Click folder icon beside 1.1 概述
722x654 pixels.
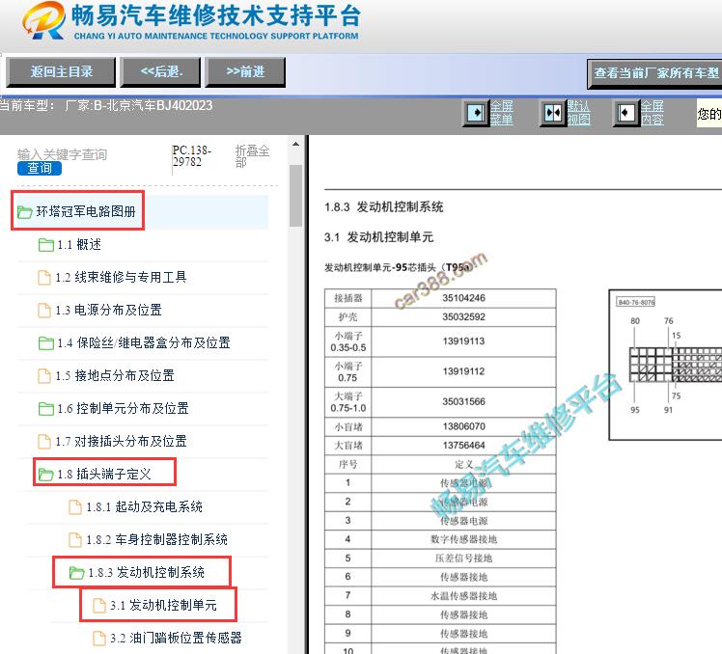(45, 245)
